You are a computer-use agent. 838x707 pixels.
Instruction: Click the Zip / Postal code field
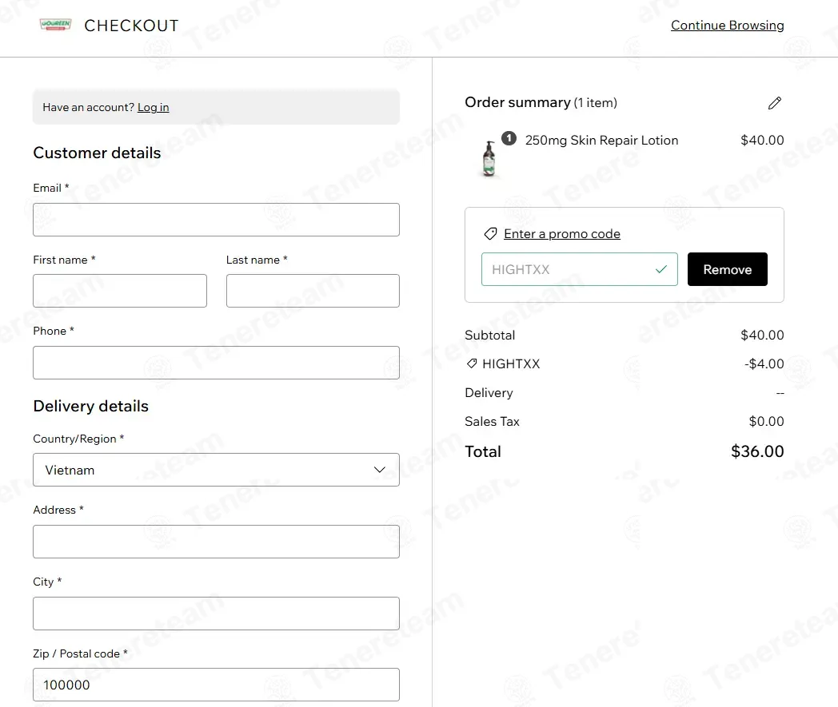tap(216, 685)
